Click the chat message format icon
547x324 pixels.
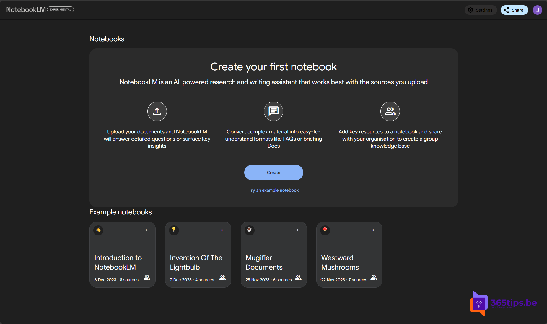[273, 111]
